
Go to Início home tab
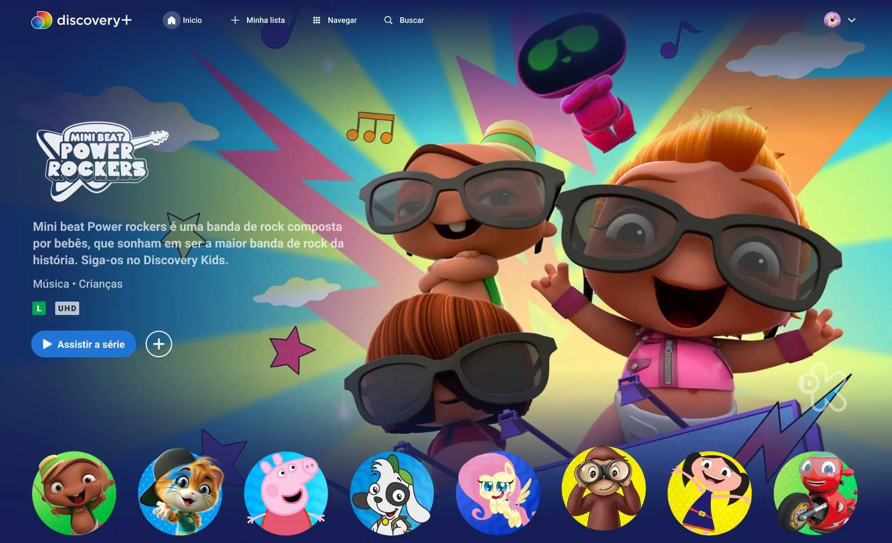point(183,20)
